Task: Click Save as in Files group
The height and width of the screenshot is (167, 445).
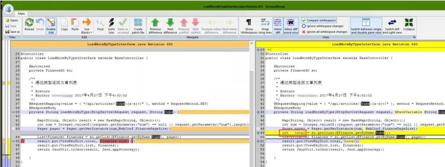Action: (13, 32)
